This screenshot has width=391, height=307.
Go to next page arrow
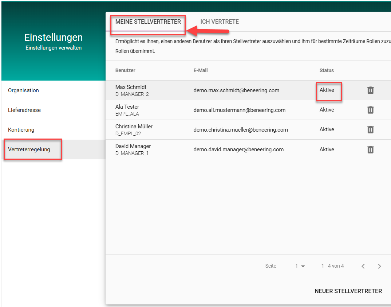(379, 266)
